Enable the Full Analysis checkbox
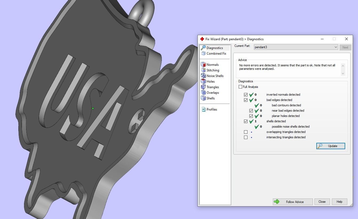Viewport: 358px width, 219px height. [x=240, y=87]
